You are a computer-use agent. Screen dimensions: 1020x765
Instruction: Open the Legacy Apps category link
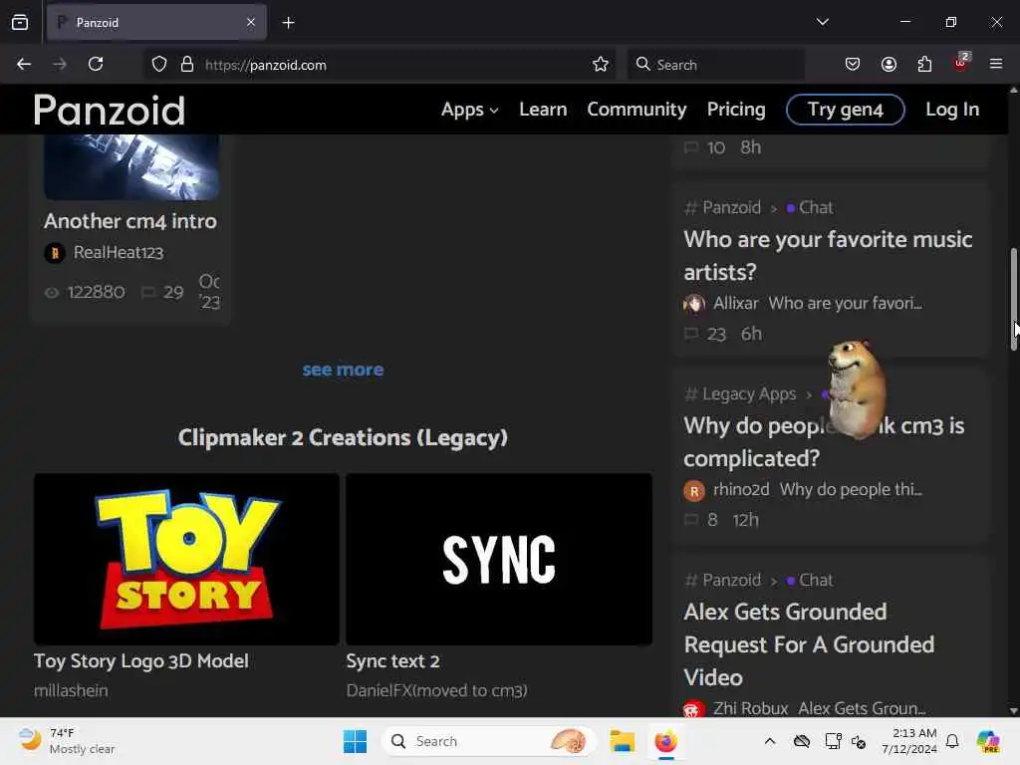[x=749, y=394]
